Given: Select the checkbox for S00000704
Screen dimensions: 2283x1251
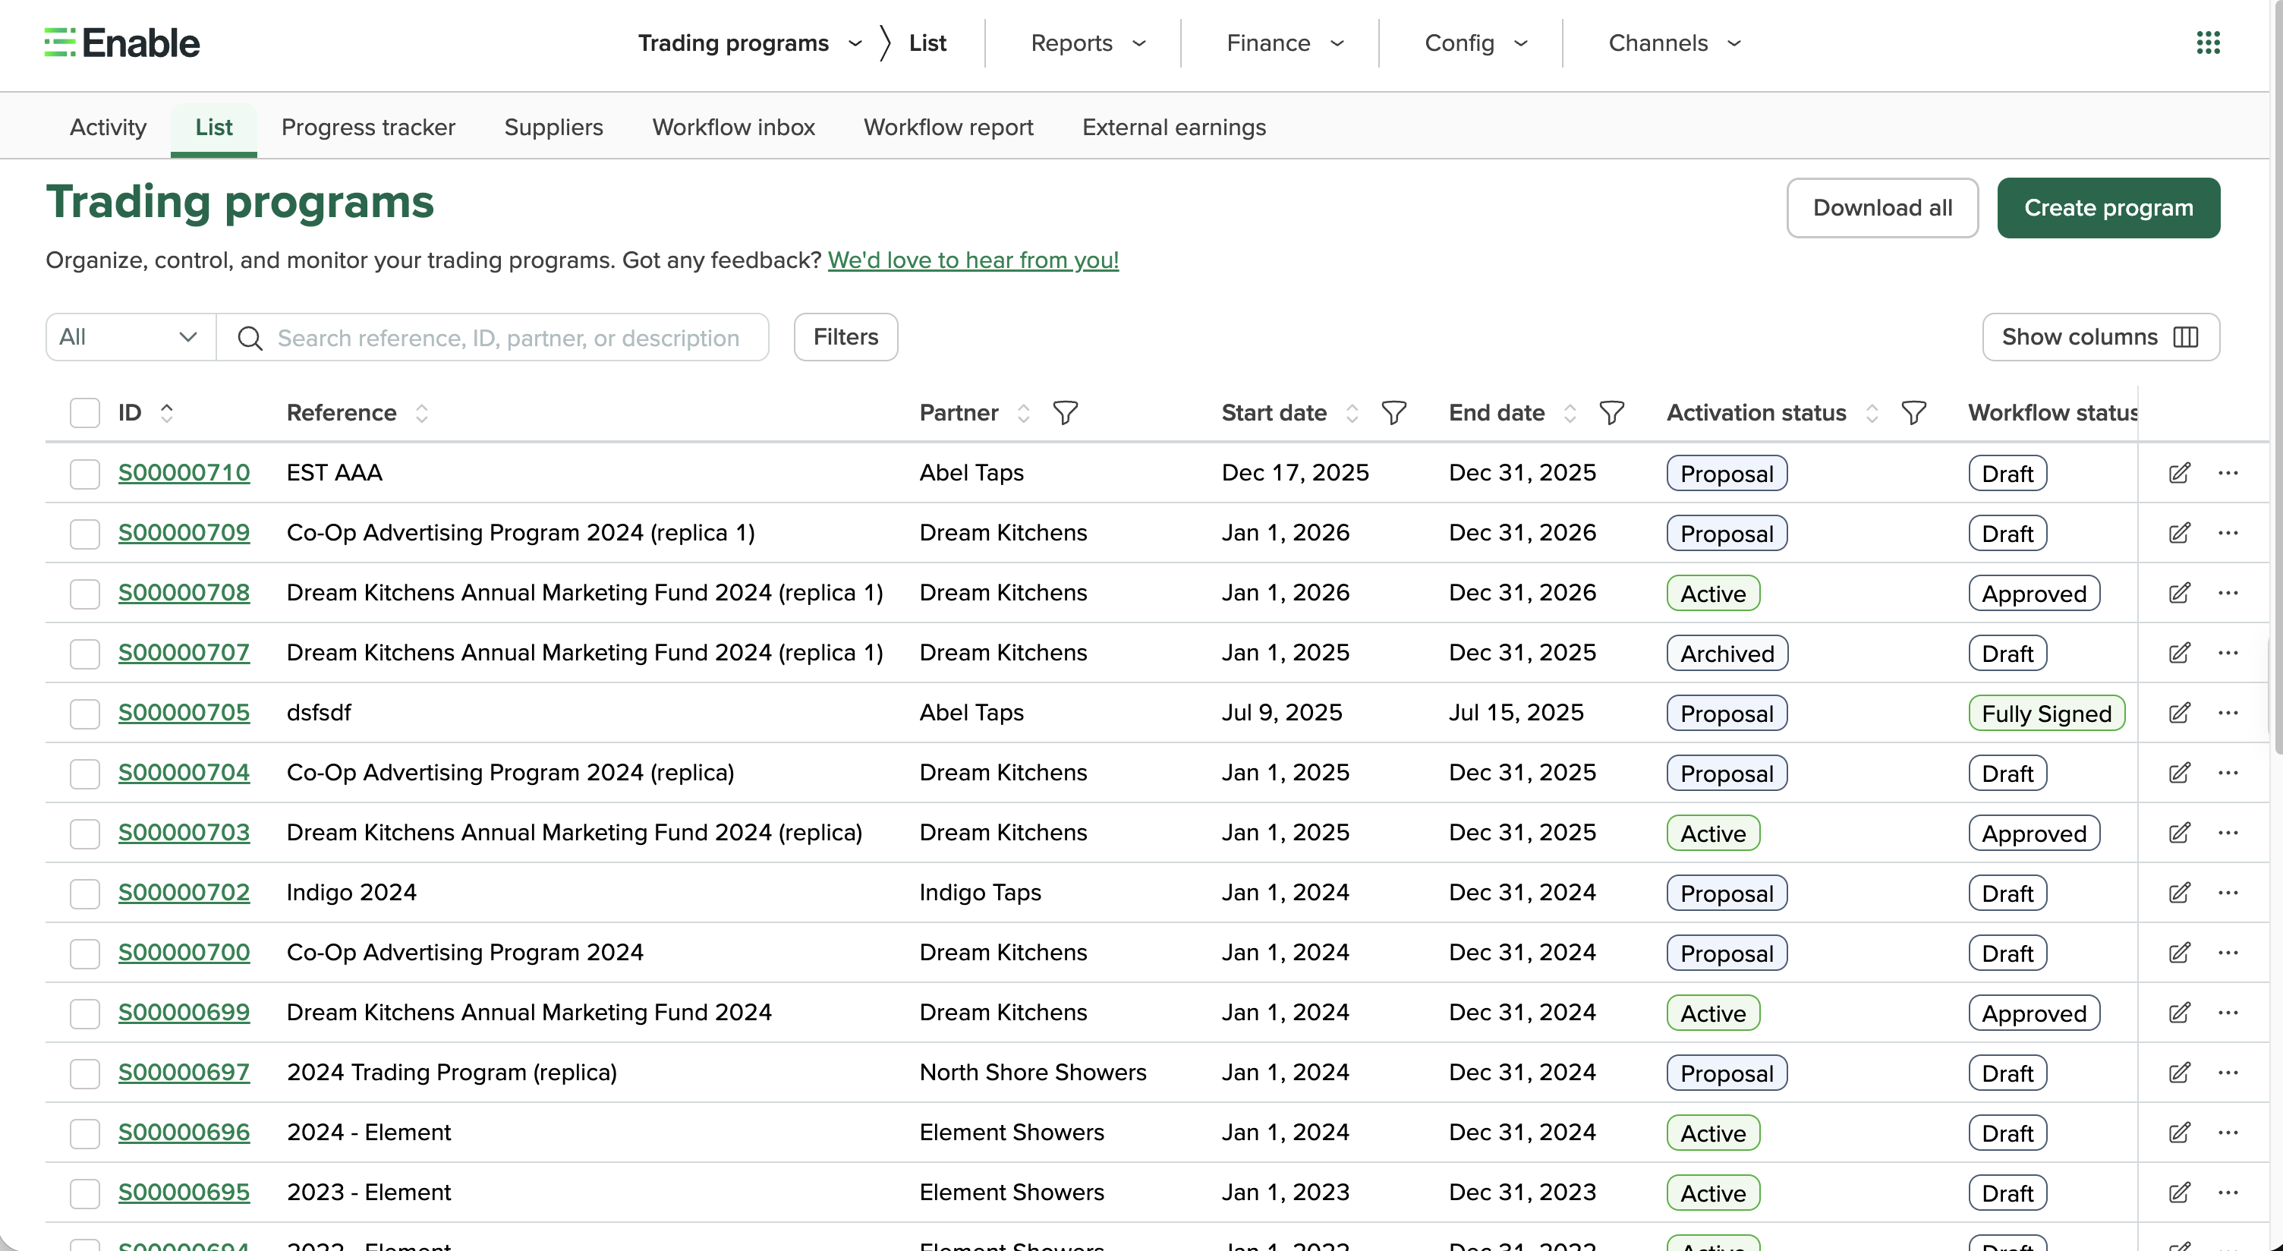Looking at the screenshot, I should click(85, 773).
